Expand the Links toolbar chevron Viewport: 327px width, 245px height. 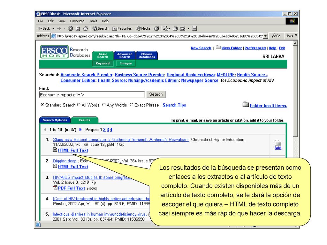(x=296, y=35)
